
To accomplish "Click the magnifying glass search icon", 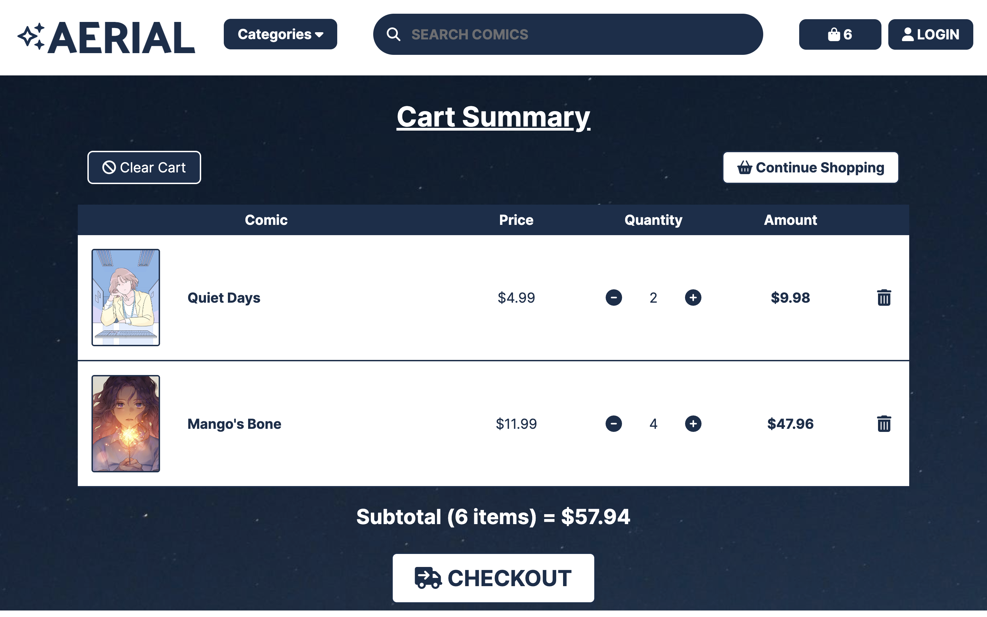I will [393, 34].
